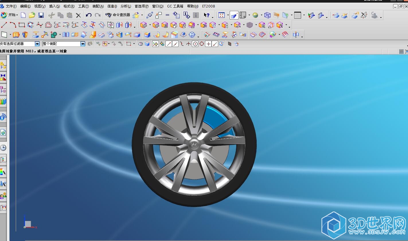Open the 帮助(H) help menu

point(193,6)
